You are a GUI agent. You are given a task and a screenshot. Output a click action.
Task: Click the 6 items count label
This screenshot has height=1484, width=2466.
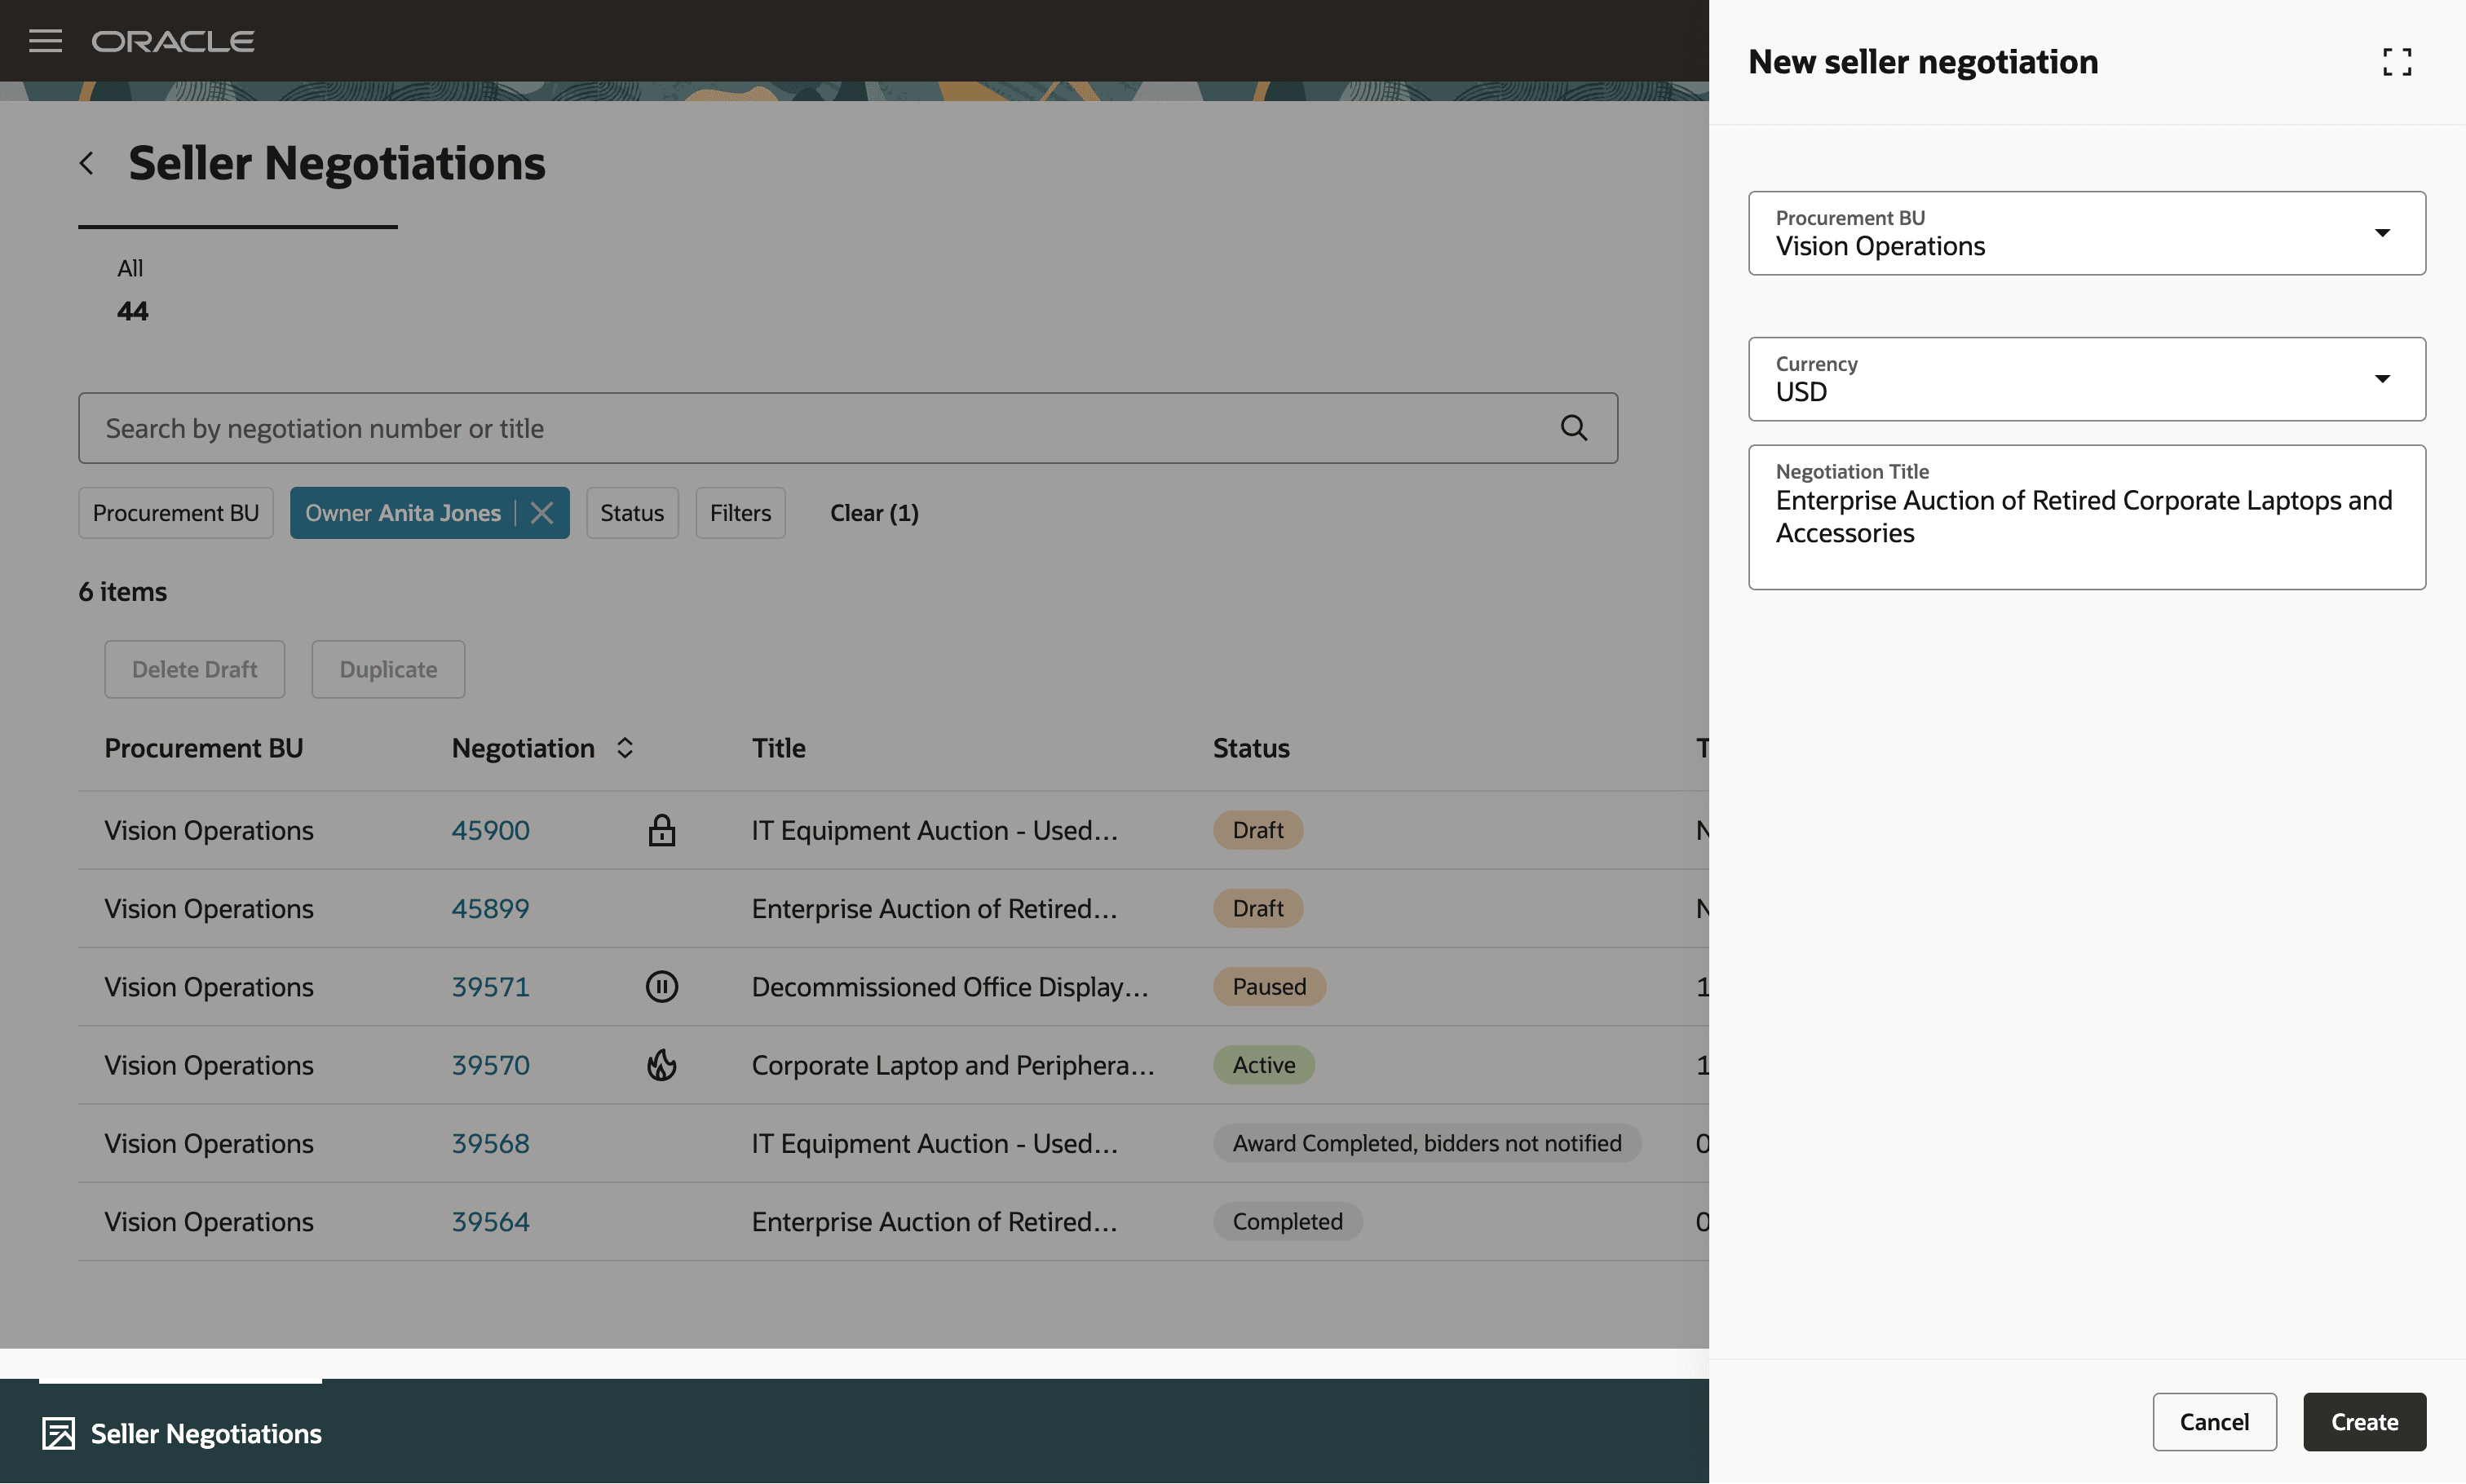click(123, 592)
